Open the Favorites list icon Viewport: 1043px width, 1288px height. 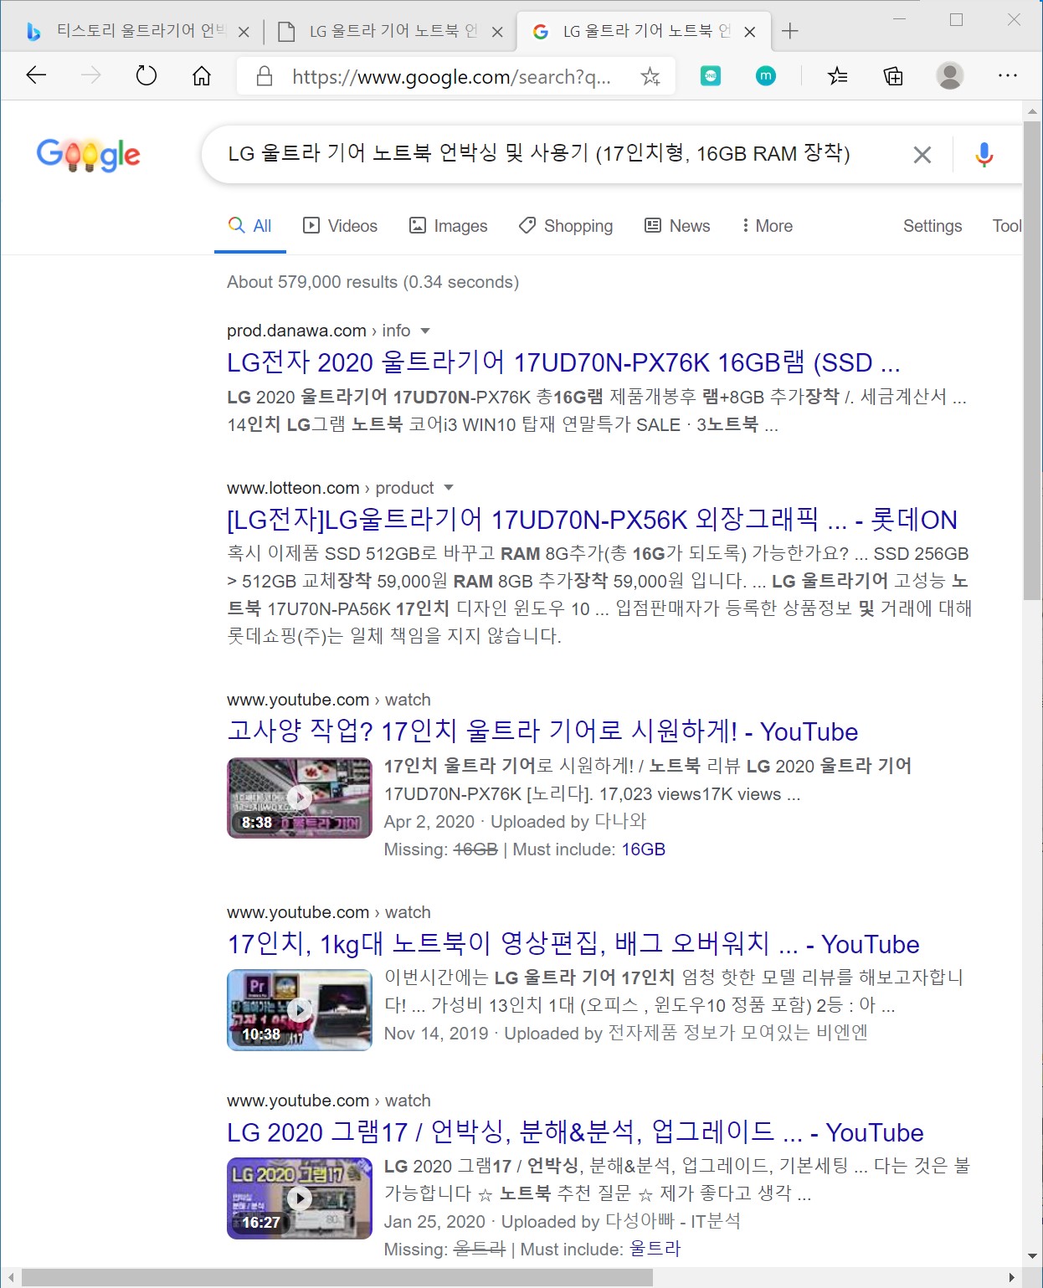click(837, 76)
